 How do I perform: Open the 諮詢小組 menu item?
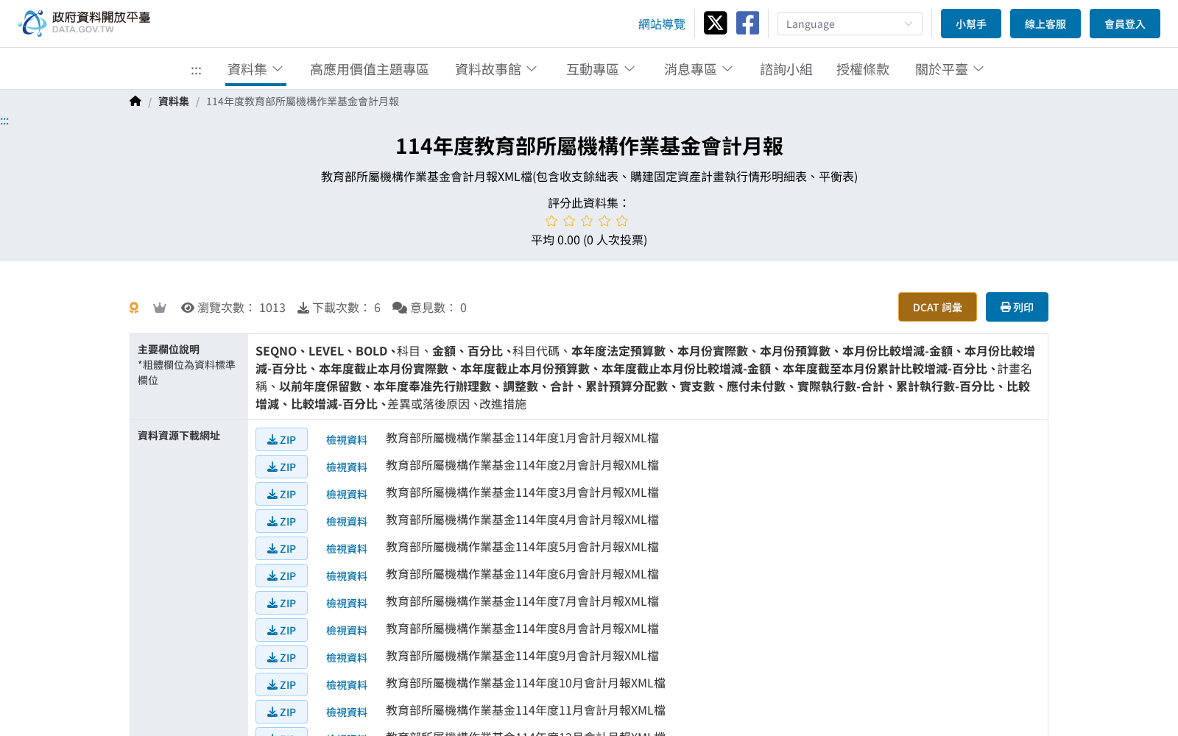(x=786, y=69)
